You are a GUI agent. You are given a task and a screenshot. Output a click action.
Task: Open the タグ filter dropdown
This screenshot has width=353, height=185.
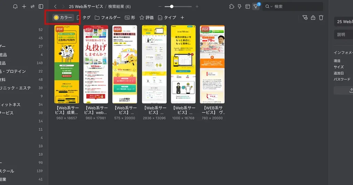84,18
